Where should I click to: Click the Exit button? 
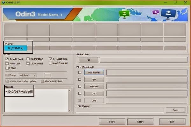(172, 122)
